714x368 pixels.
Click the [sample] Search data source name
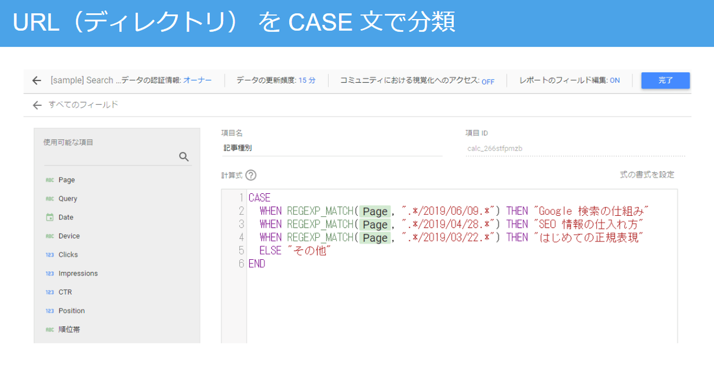coord(85,80)
